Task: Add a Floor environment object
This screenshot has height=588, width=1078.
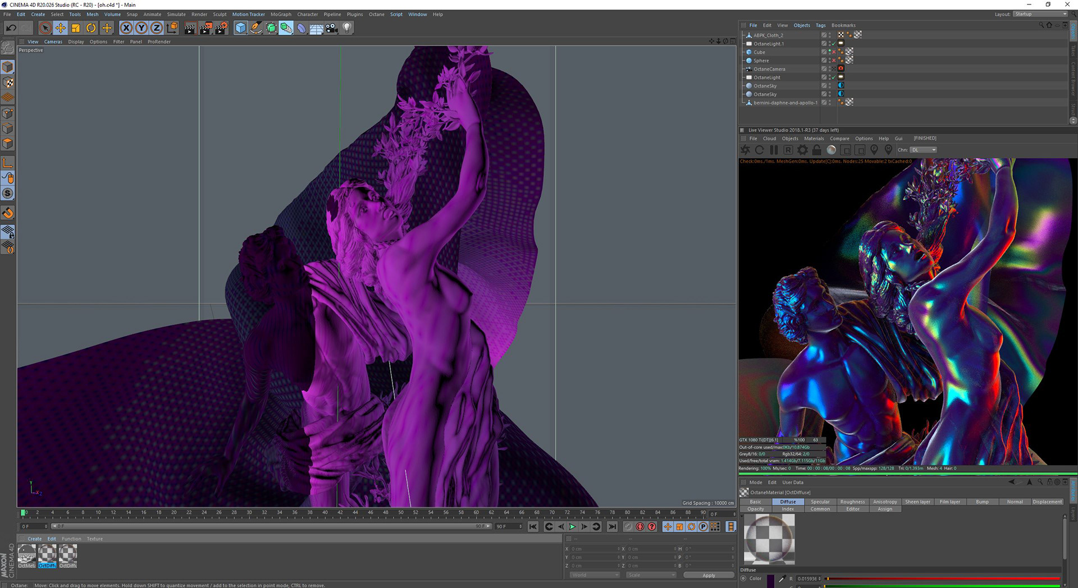Action: [316, 28]
